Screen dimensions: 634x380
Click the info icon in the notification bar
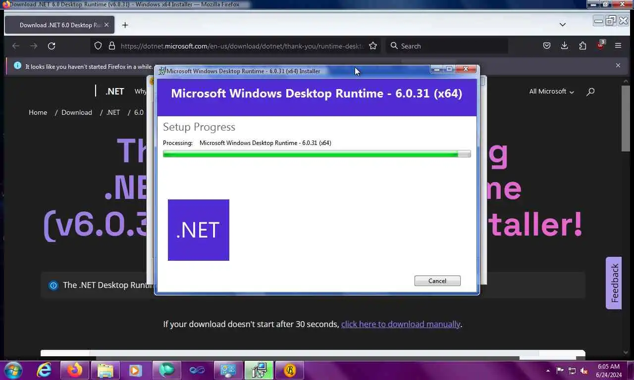click(18, 65)
